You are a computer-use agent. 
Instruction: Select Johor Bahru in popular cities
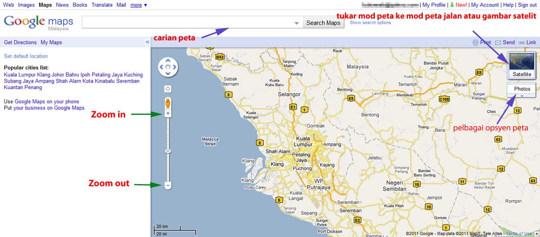pyautogui.click(x=65, y=75)
